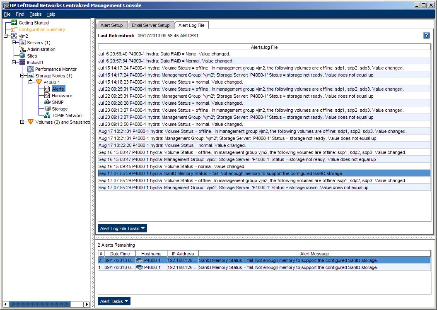Open the Find menu
437x310 pixels.
pos(20,14)
